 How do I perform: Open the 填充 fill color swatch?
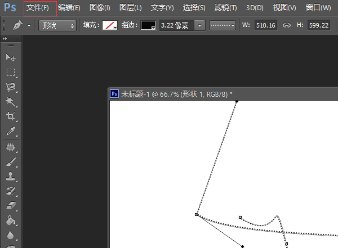click(110, 25)
